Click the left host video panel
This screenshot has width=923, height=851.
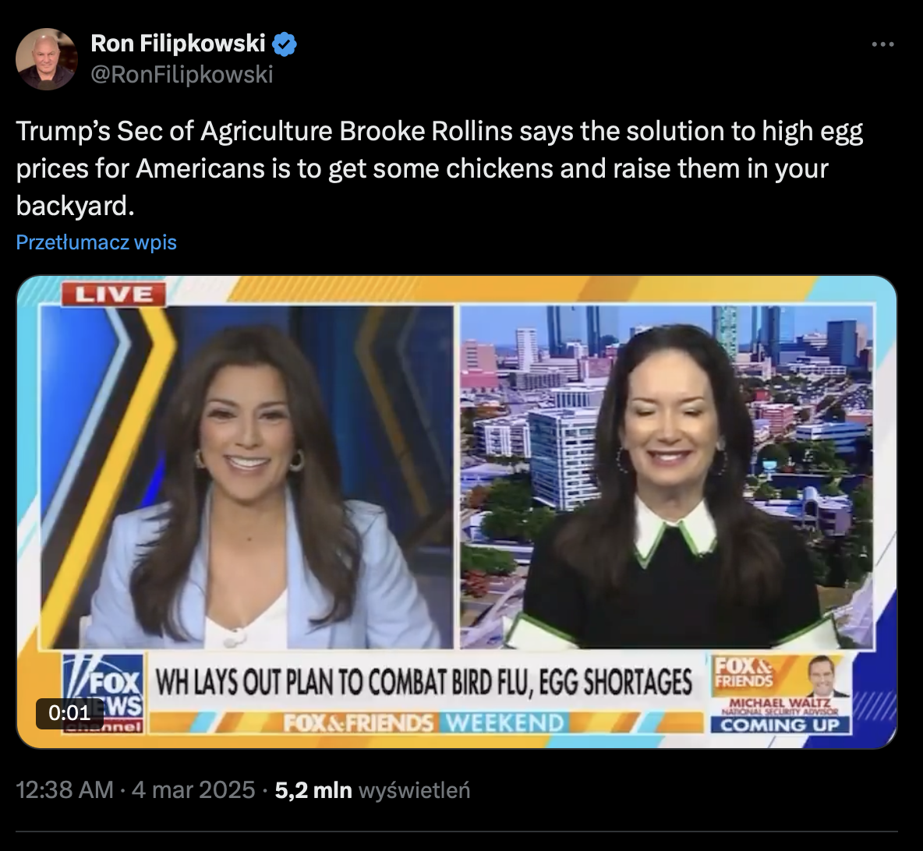(x=246, y=477)
